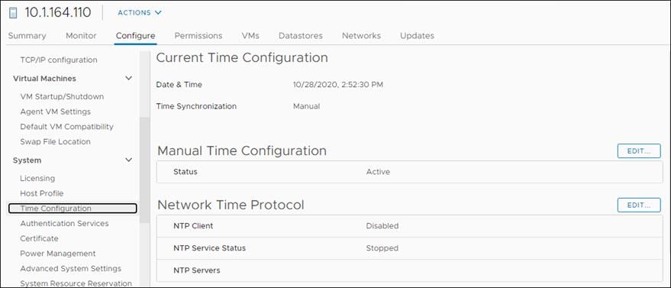Go to the Datastores tab
This screenshot has width=671, height=288.
[301, 35]
